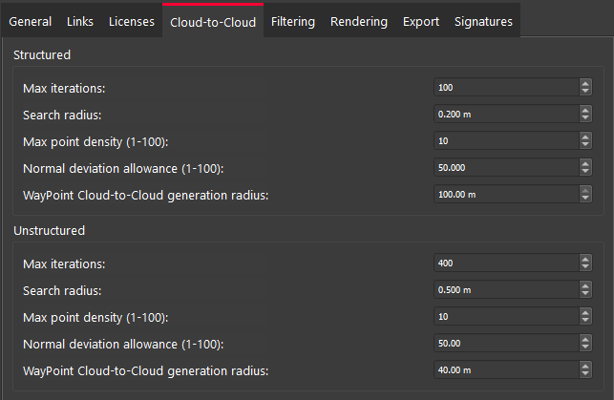Increase Structured WayPoint generation radius stepper
The image size is (614, 400).
tap(585, 191)
